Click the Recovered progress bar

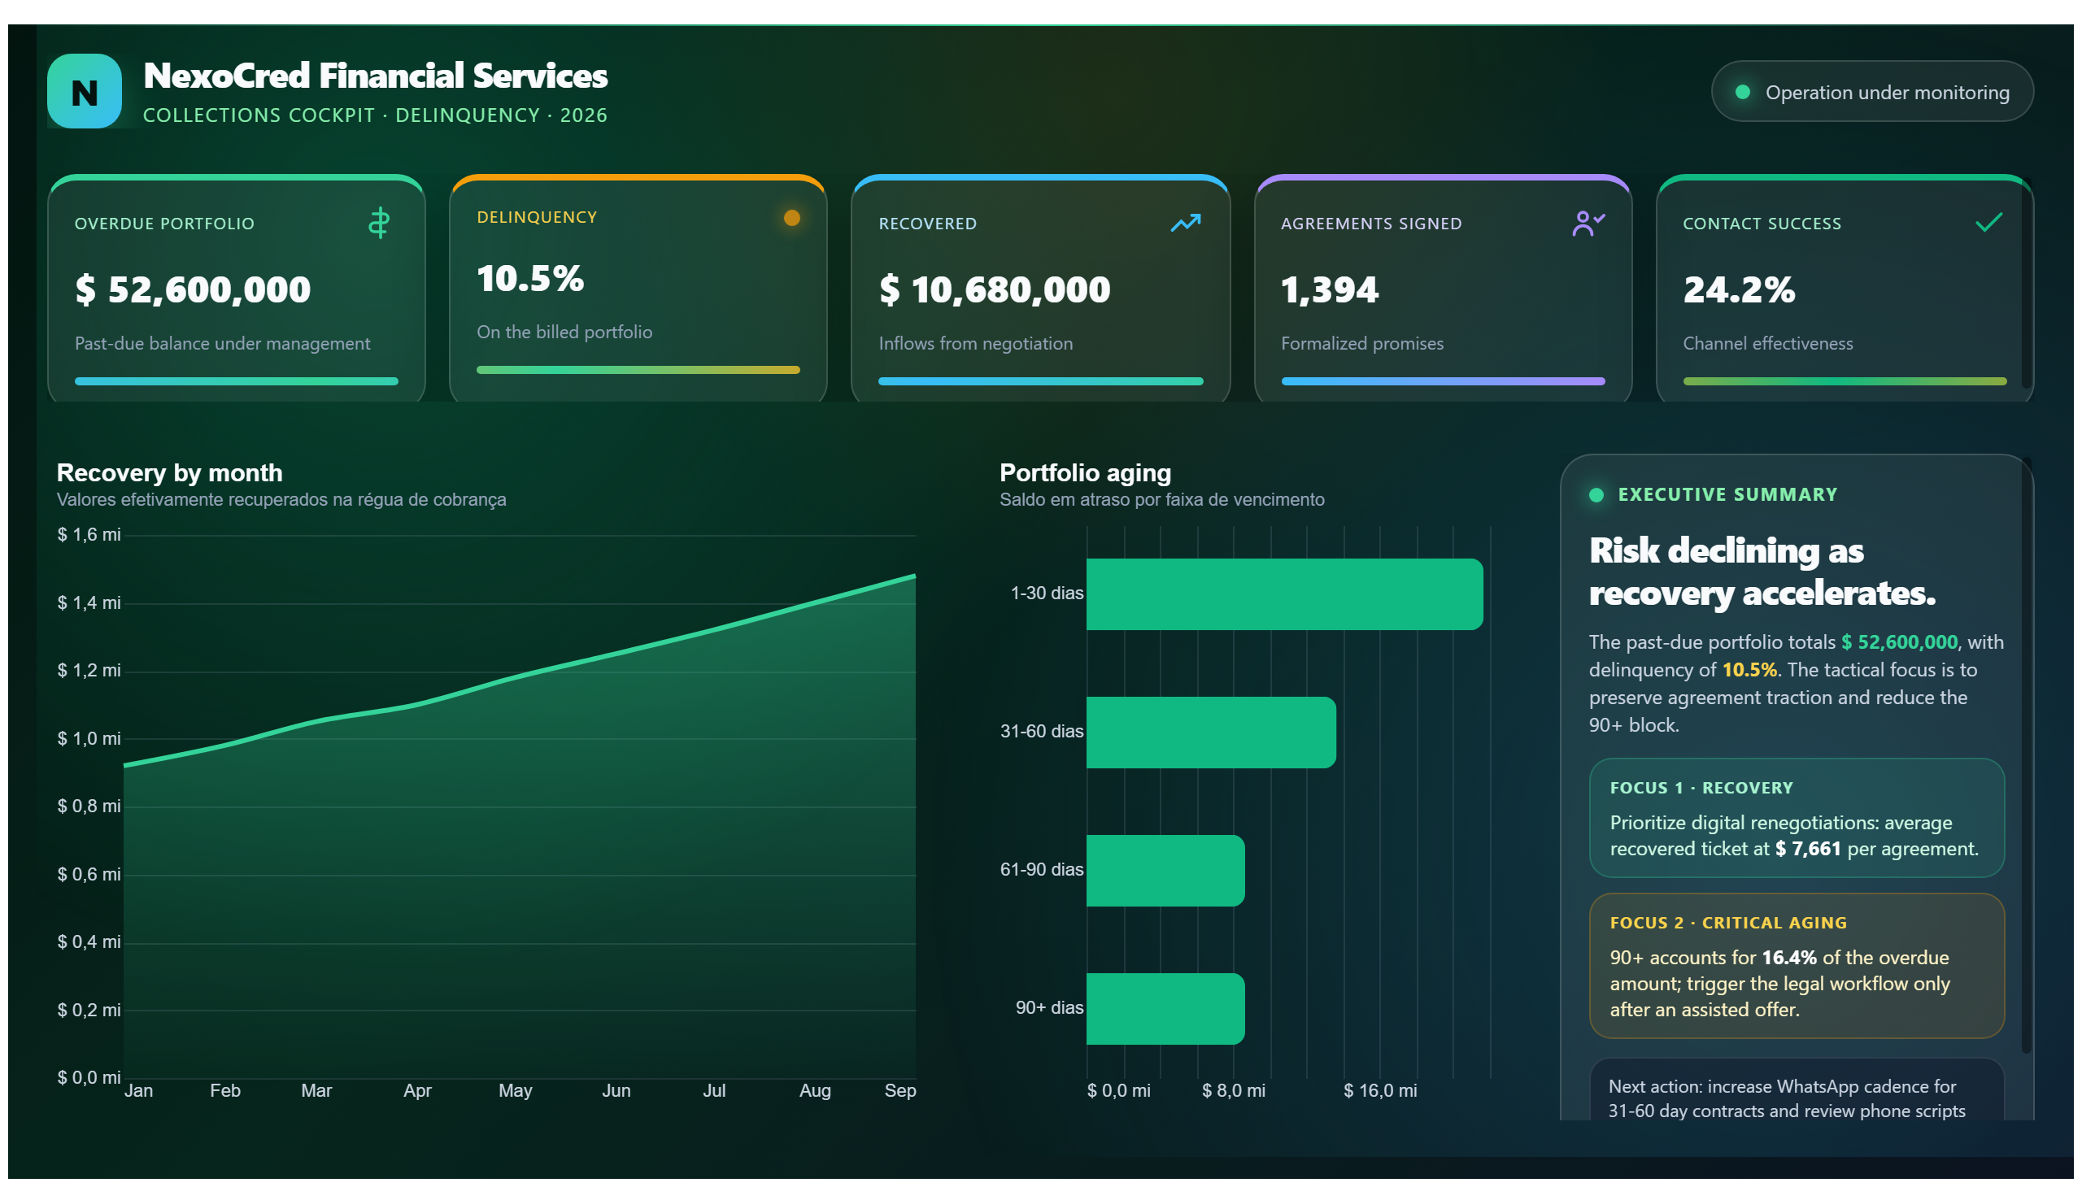1039,380
